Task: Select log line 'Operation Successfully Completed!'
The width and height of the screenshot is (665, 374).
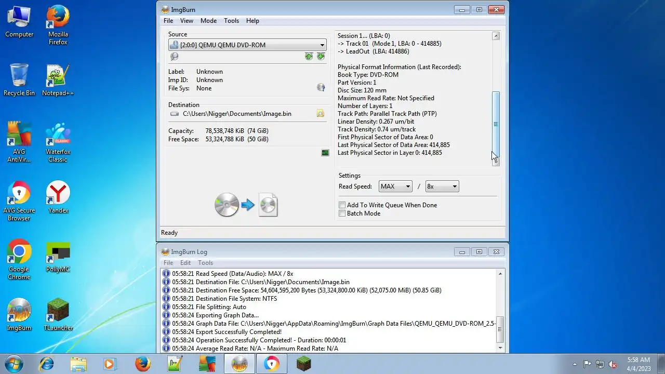Action: [259, 340]
